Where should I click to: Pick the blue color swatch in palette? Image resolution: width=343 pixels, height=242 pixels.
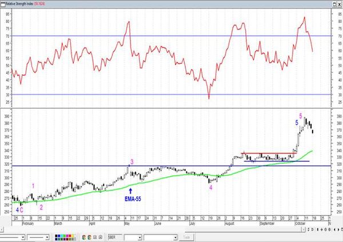pyautogui.click(x=59, y=236)
